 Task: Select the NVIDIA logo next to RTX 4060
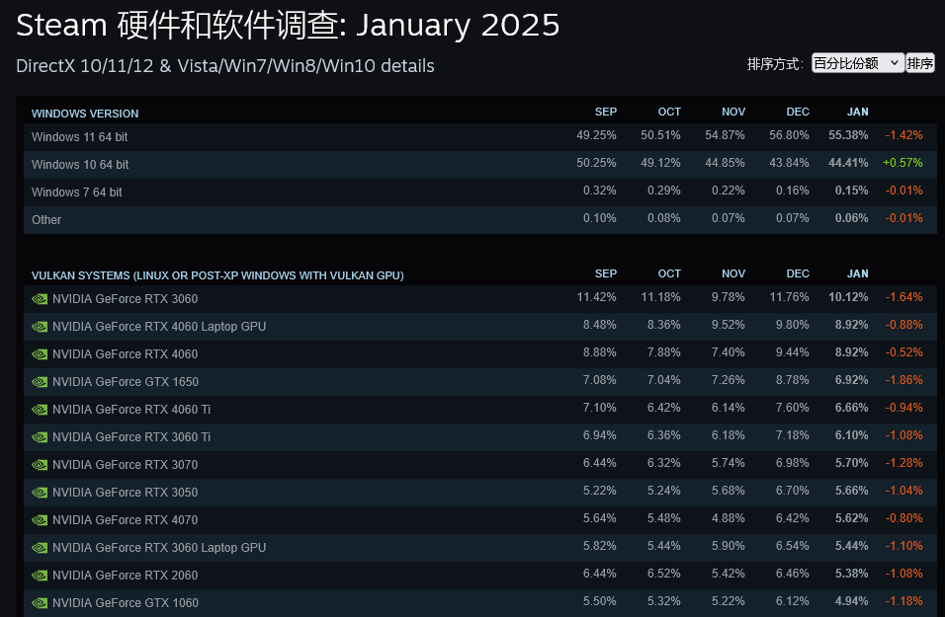click(x=40, y=353)
